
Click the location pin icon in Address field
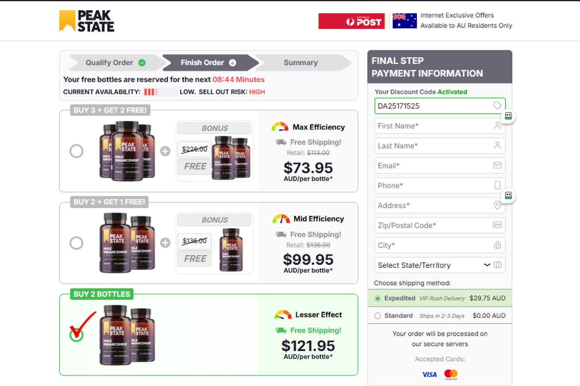[497, 205]
